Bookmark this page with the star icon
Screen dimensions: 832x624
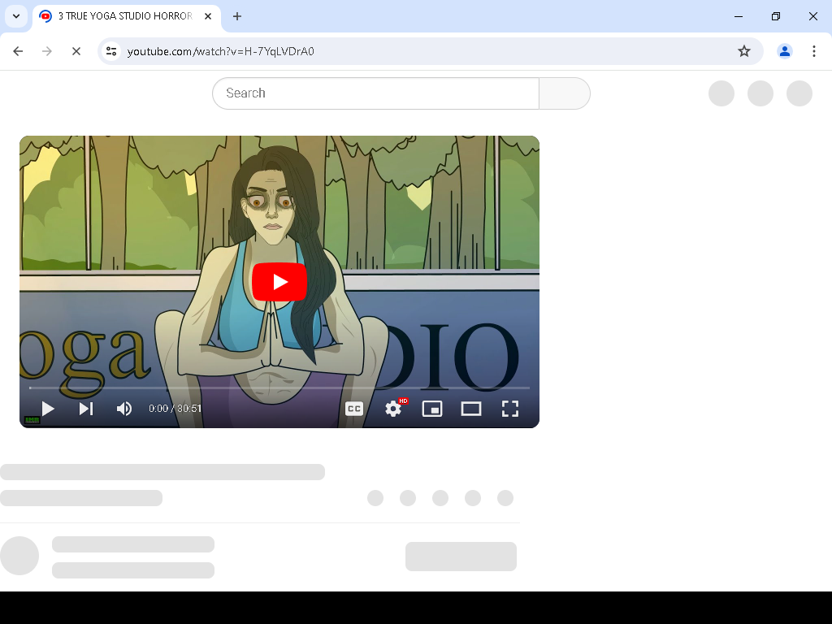click(x=744, y=51)
